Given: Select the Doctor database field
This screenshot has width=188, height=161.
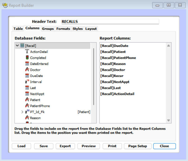Looking at the screenshot, I should point(35,70).
